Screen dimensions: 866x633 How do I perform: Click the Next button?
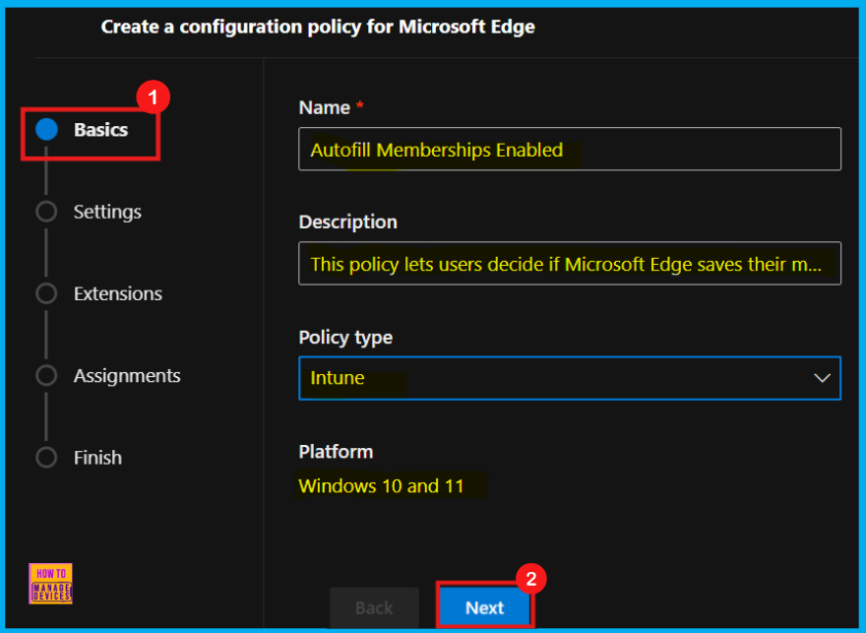click(484, 607)
